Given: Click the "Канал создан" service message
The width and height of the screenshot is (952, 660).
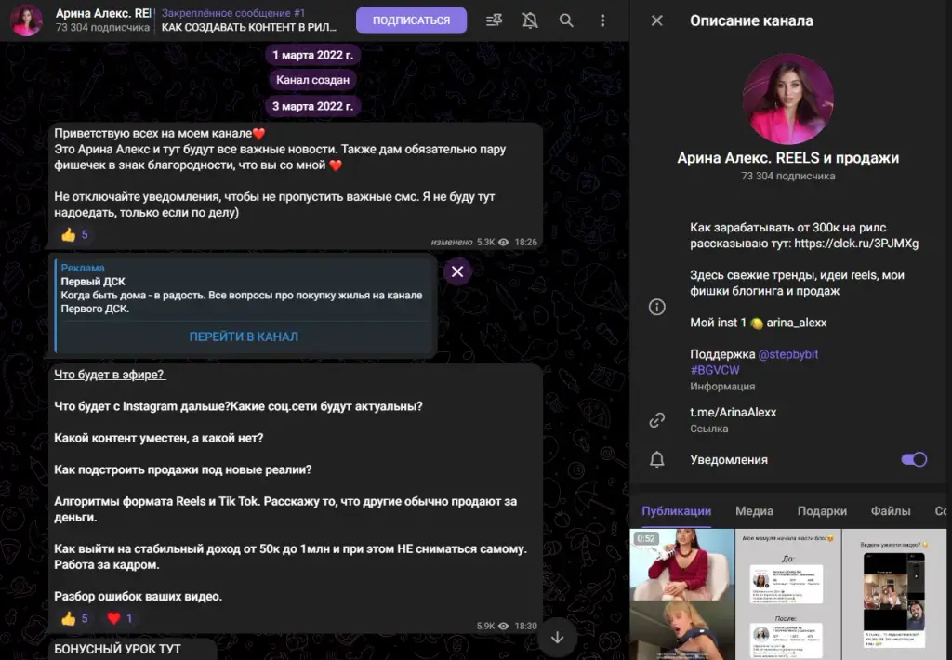Looking at the screenshot, I should 312,80.
